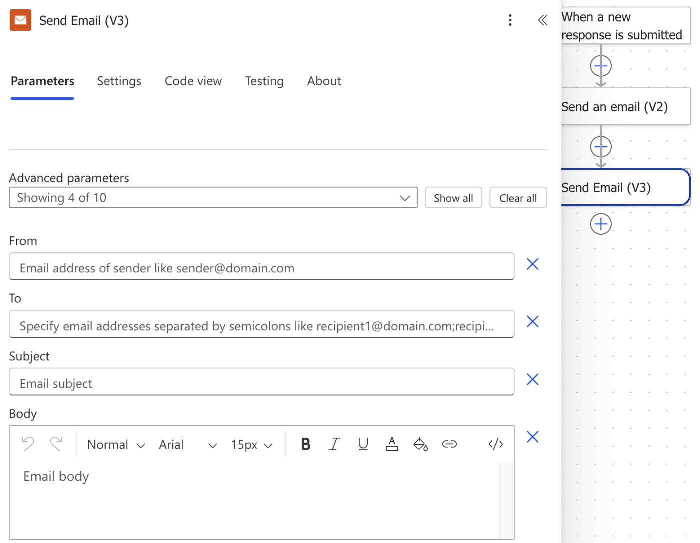Select the 'When a new response is submitted' card

point(625,26)
